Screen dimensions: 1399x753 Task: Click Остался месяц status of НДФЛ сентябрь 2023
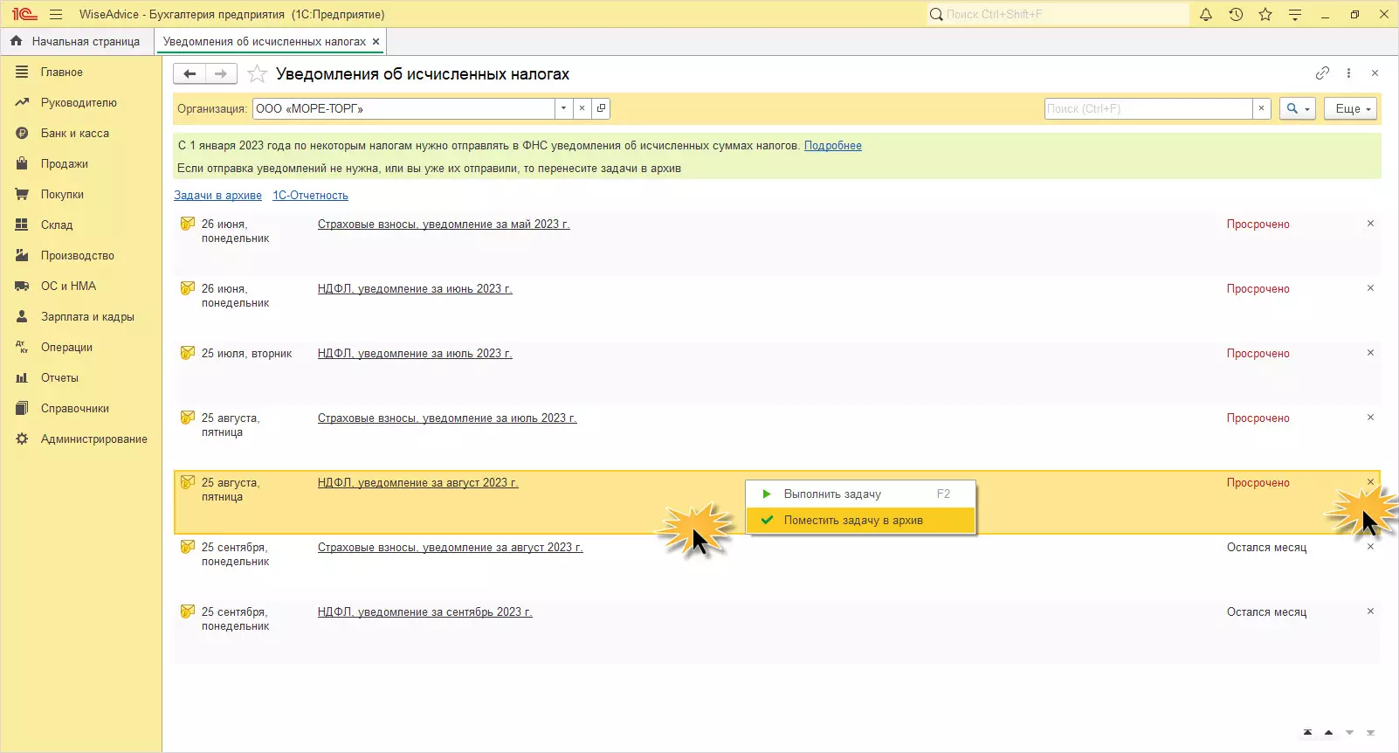(x=1266, y=612)
